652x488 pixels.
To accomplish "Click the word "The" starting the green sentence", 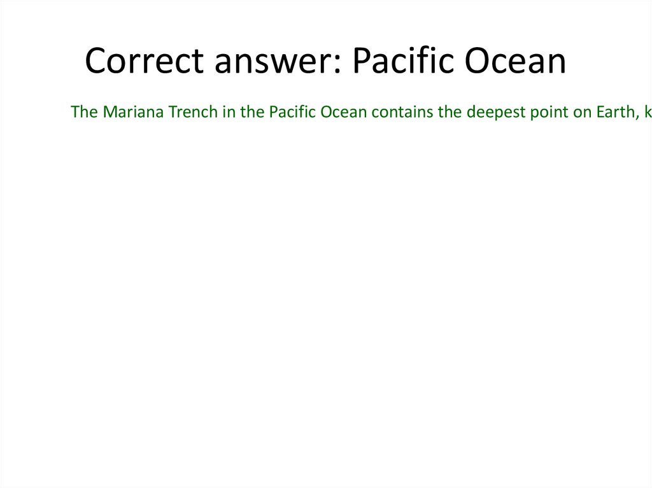I will [x=83, y=113].
